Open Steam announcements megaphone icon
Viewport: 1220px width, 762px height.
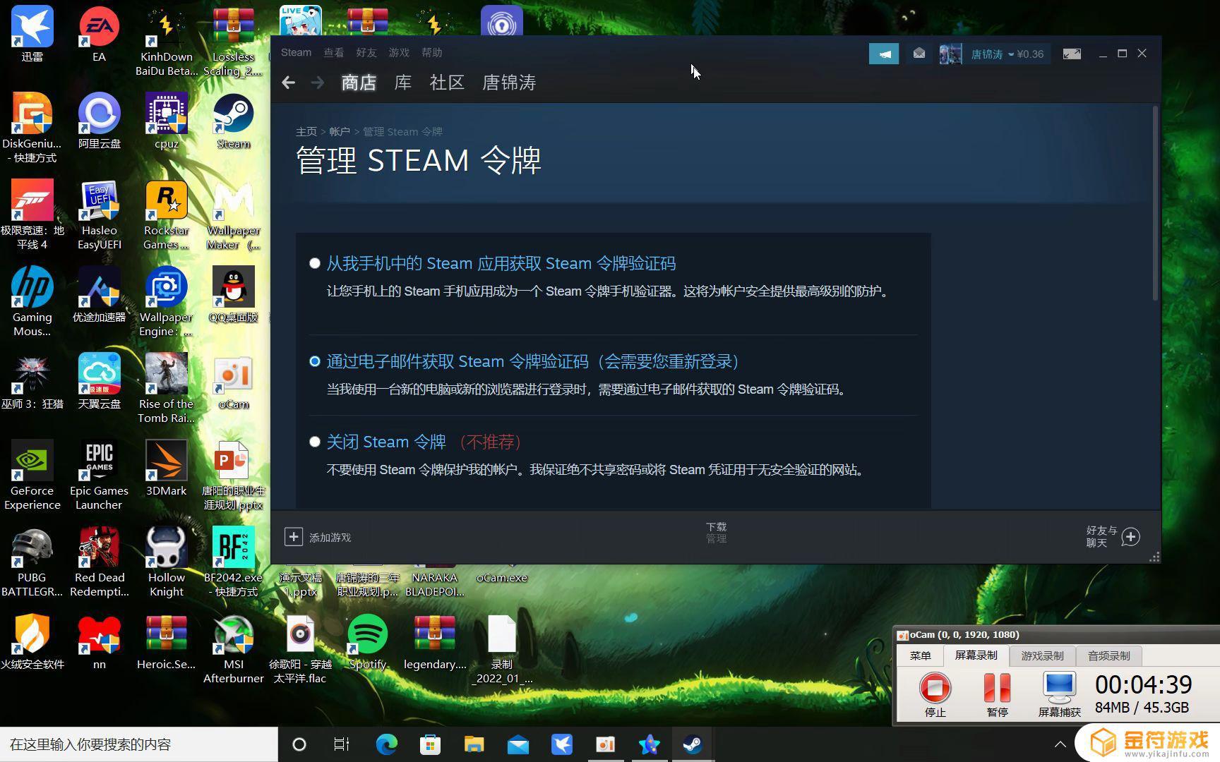[x=884, y=54]
